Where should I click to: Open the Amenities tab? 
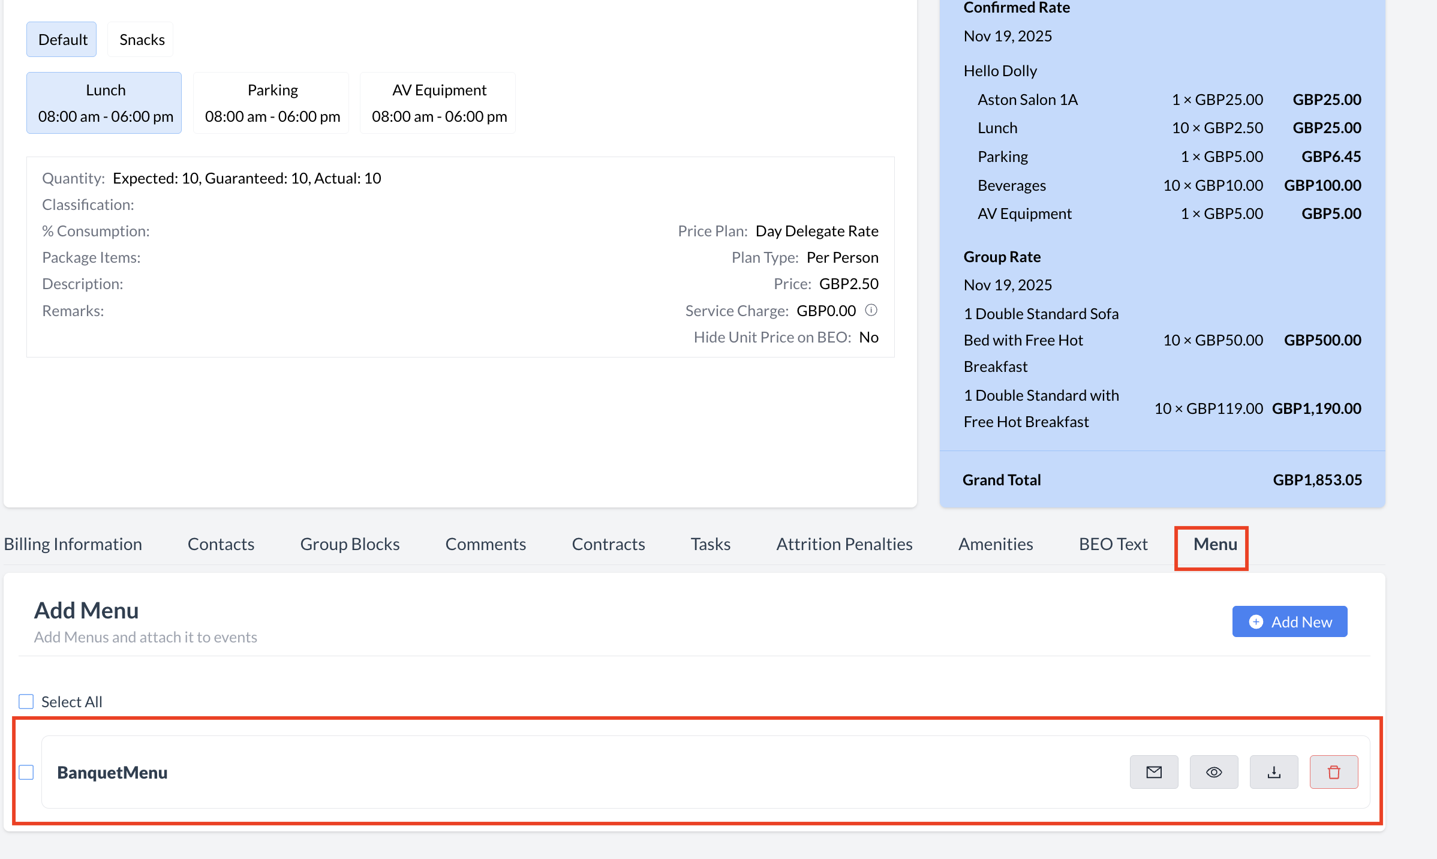point(996,544)
